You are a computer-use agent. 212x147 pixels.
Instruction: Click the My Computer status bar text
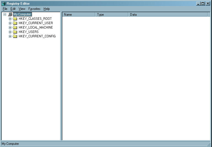(10, 144)
